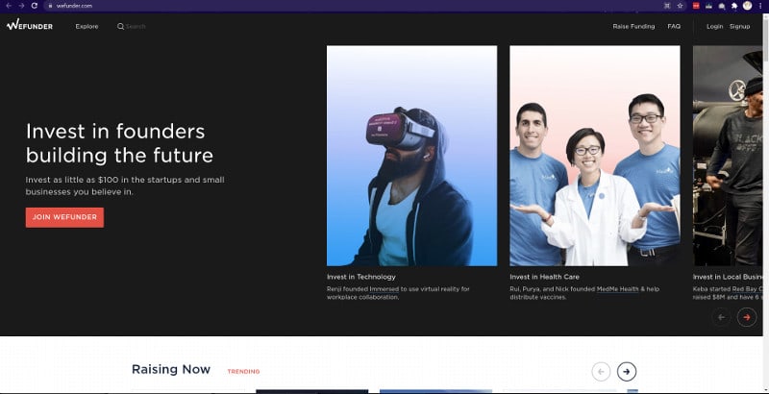Click the padlock site info icon
The height and width of the screenshot is (394, 769).
pyautogui.click(x=50, y=6)
